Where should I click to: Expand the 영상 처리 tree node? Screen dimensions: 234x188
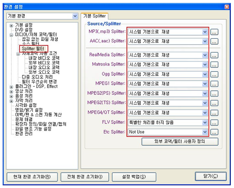pos(11,92)
